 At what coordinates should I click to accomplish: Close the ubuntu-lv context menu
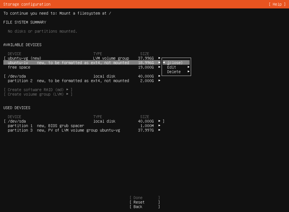pyautogui.click(x=174, y=62)
